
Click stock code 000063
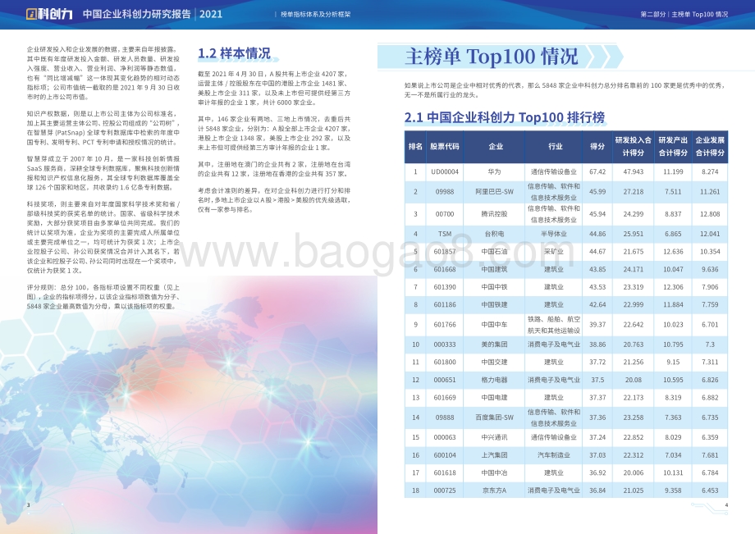point(445,437)
